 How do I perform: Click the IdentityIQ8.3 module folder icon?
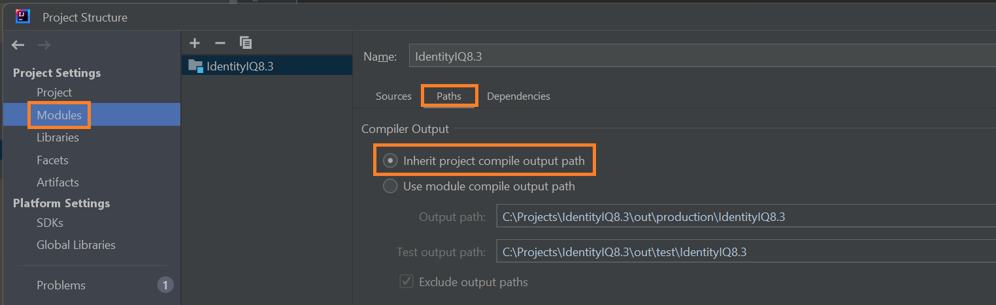click(x=195, y=65)
